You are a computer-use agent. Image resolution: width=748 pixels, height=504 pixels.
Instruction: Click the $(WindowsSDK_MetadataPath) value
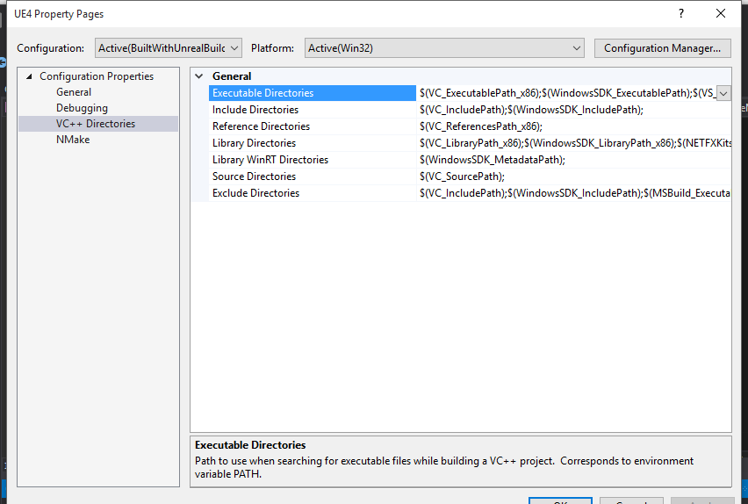493,160
